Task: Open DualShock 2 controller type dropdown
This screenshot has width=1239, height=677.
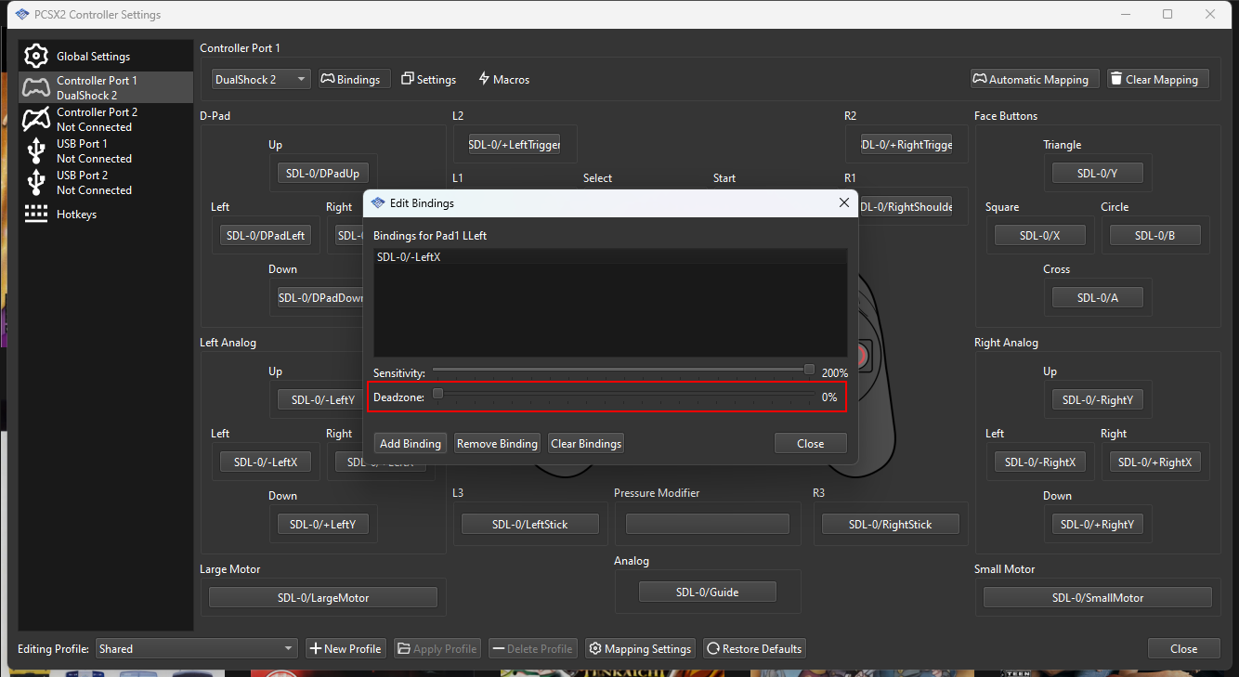Action: pos(261,79)
